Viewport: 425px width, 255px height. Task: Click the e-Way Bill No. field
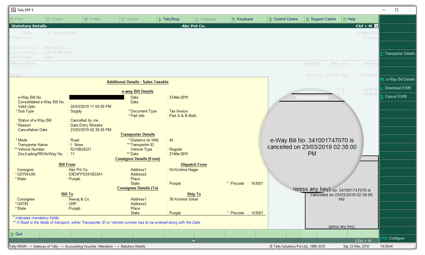point(97,97)
